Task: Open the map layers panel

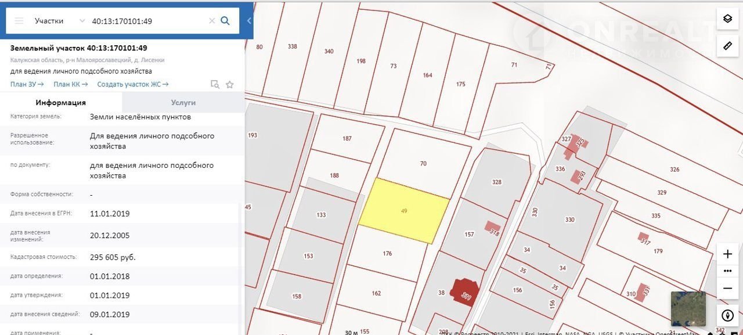Action: coord(727,19)
